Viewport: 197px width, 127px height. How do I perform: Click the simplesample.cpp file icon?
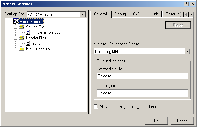28,32
